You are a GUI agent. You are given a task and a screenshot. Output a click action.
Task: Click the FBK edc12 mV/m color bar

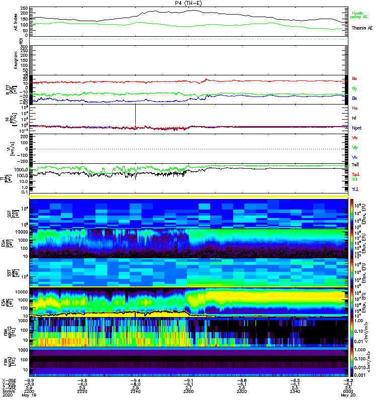(x=351, y=332)
